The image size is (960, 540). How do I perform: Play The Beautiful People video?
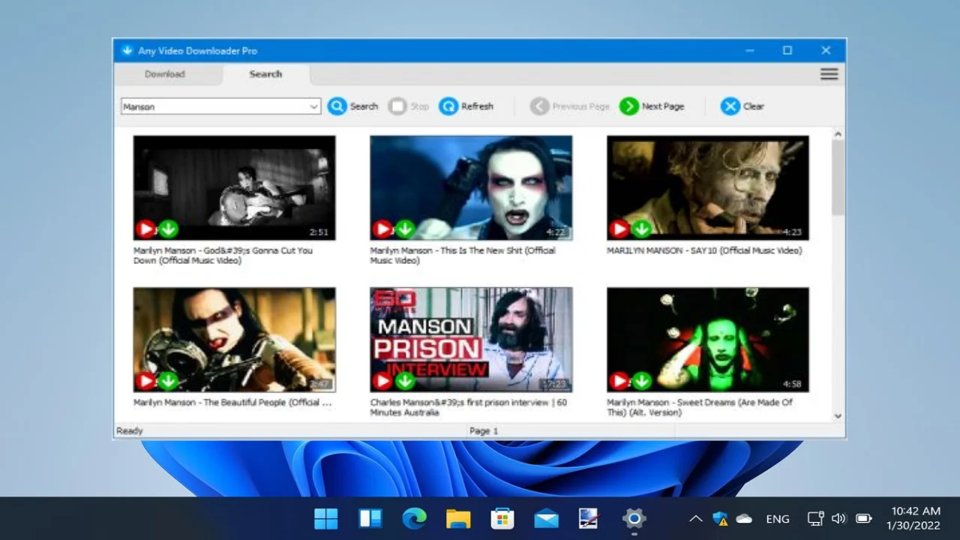(x=145, y=381)
